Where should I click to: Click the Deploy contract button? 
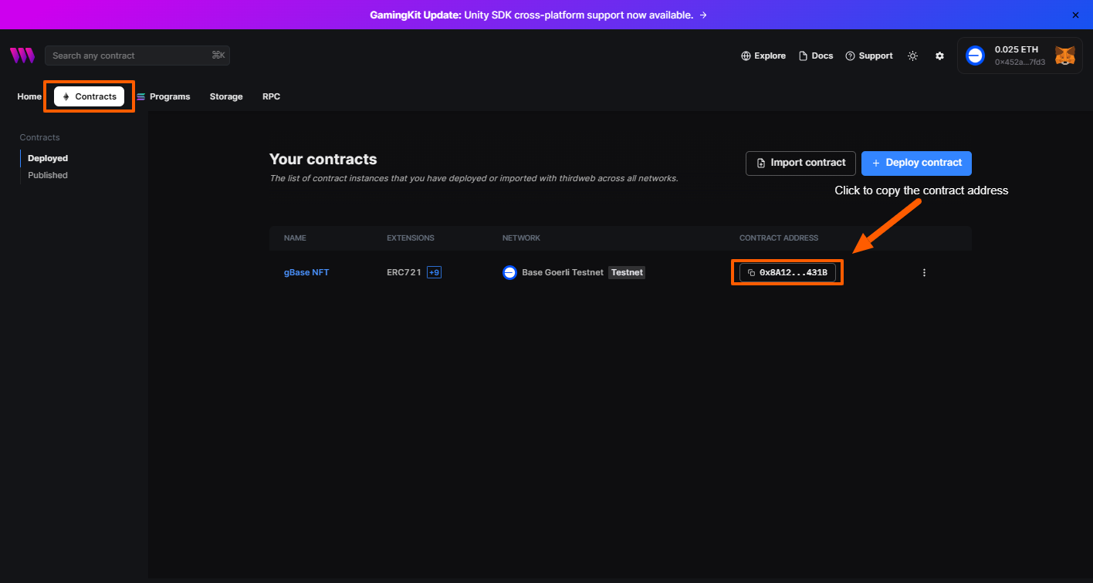coord(916,163)
